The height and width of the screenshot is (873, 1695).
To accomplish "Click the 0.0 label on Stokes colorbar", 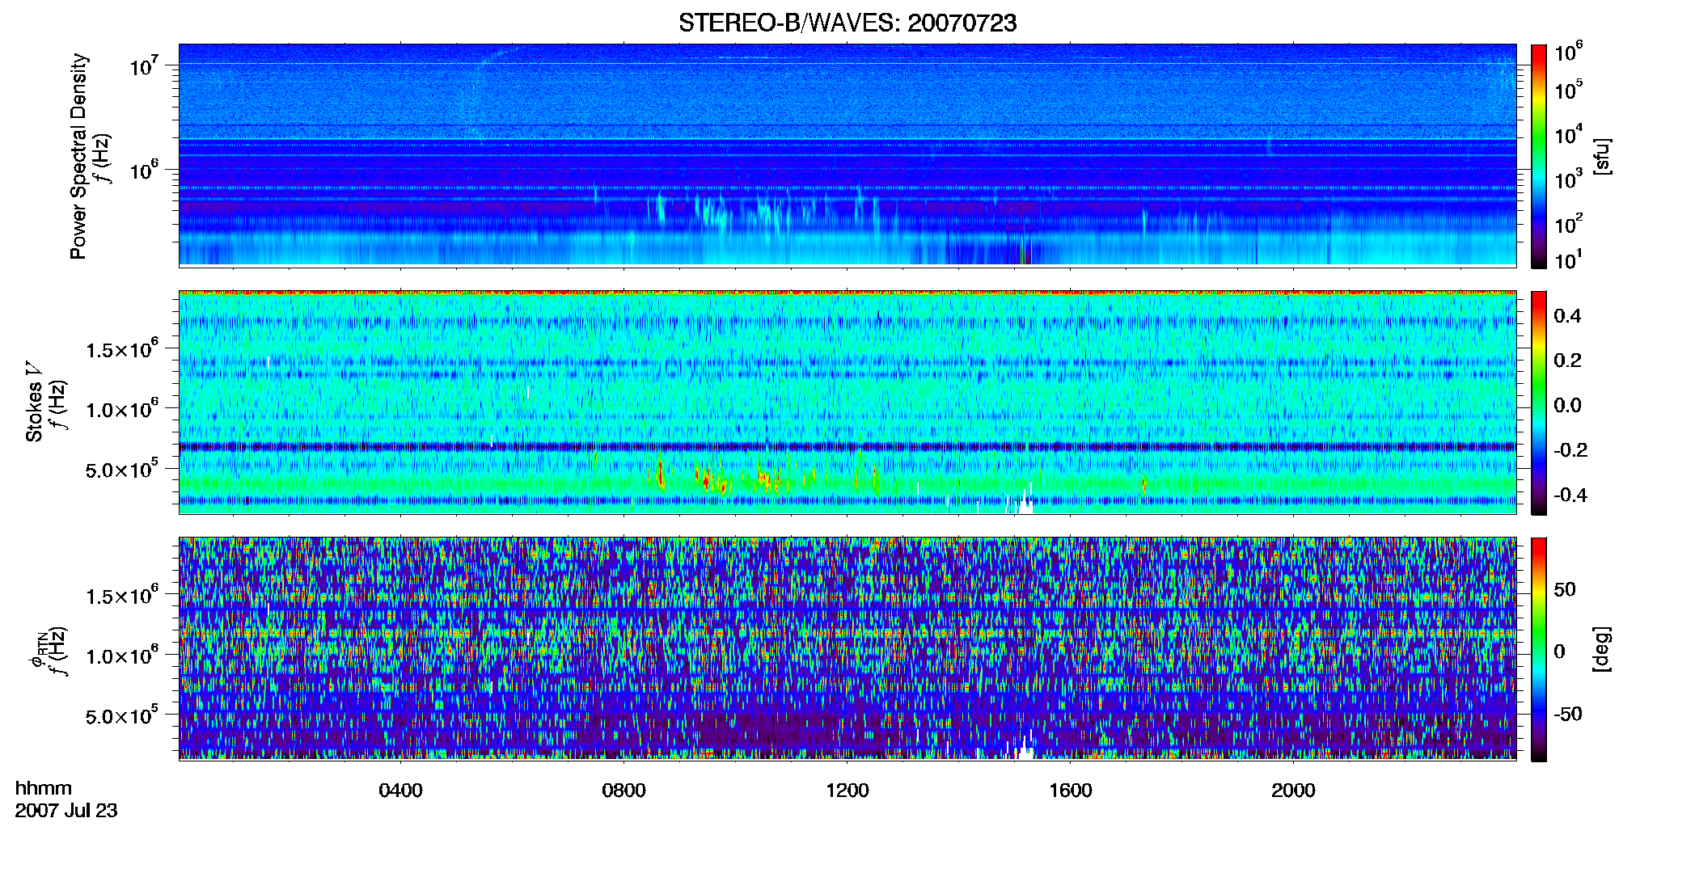I will 1567,406.
